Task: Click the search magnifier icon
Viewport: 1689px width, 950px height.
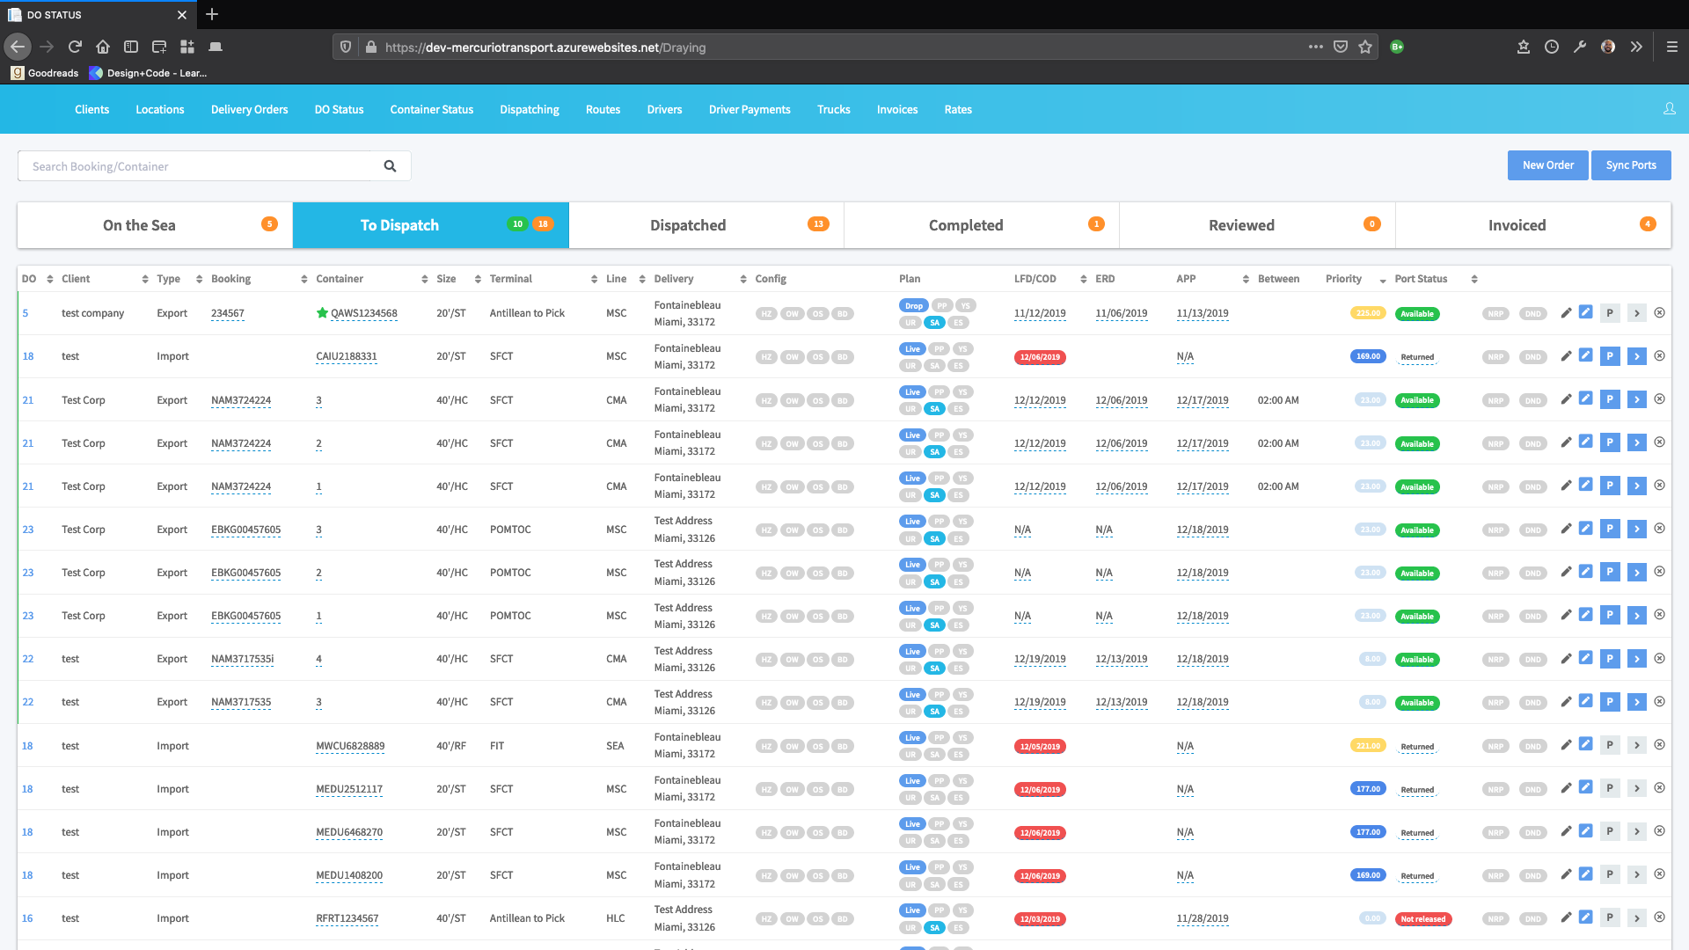Action: coord(390,166)
